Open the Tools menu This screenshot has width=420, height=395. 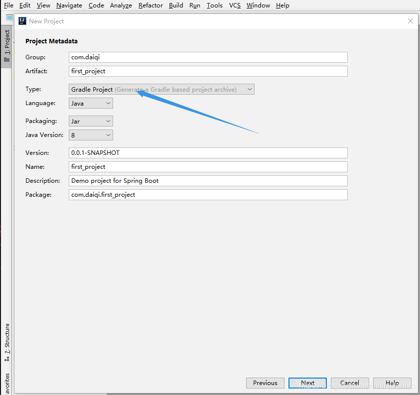pyautogui.click(x=215, y=5)
